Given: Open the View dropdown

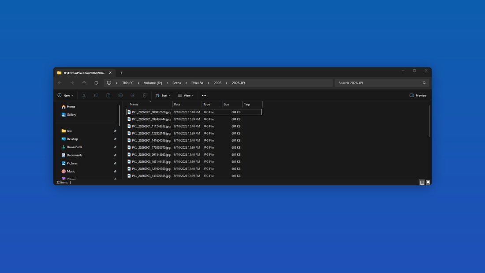Looking at the screenshot, I should pos(186,95).
